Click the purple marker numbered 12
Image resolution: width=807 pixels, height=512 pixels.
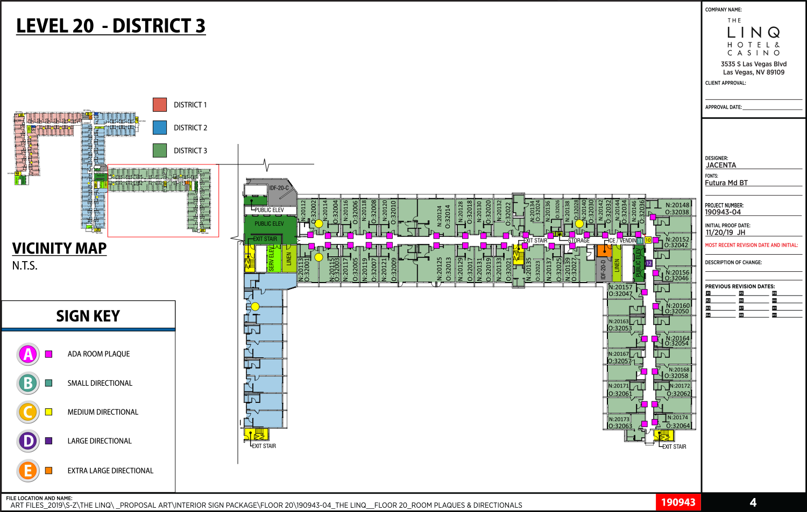[x=649, y=263]
